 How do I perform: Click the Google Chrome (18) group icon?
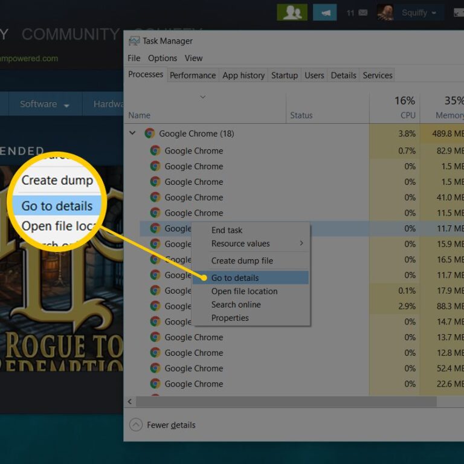(x=150, y=134)
